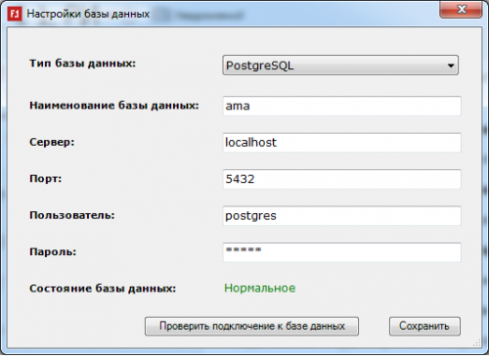This screenshot has height=356, width=489.
Task: Open the database type dropdown arrow
Action: coord(451,66)
